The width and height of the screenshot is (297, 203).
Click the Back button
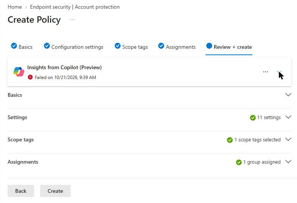click(21, 191)
